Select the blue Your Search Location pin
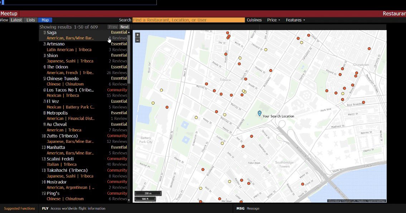Viewport: 406px width, 213px height. point(260,113)
